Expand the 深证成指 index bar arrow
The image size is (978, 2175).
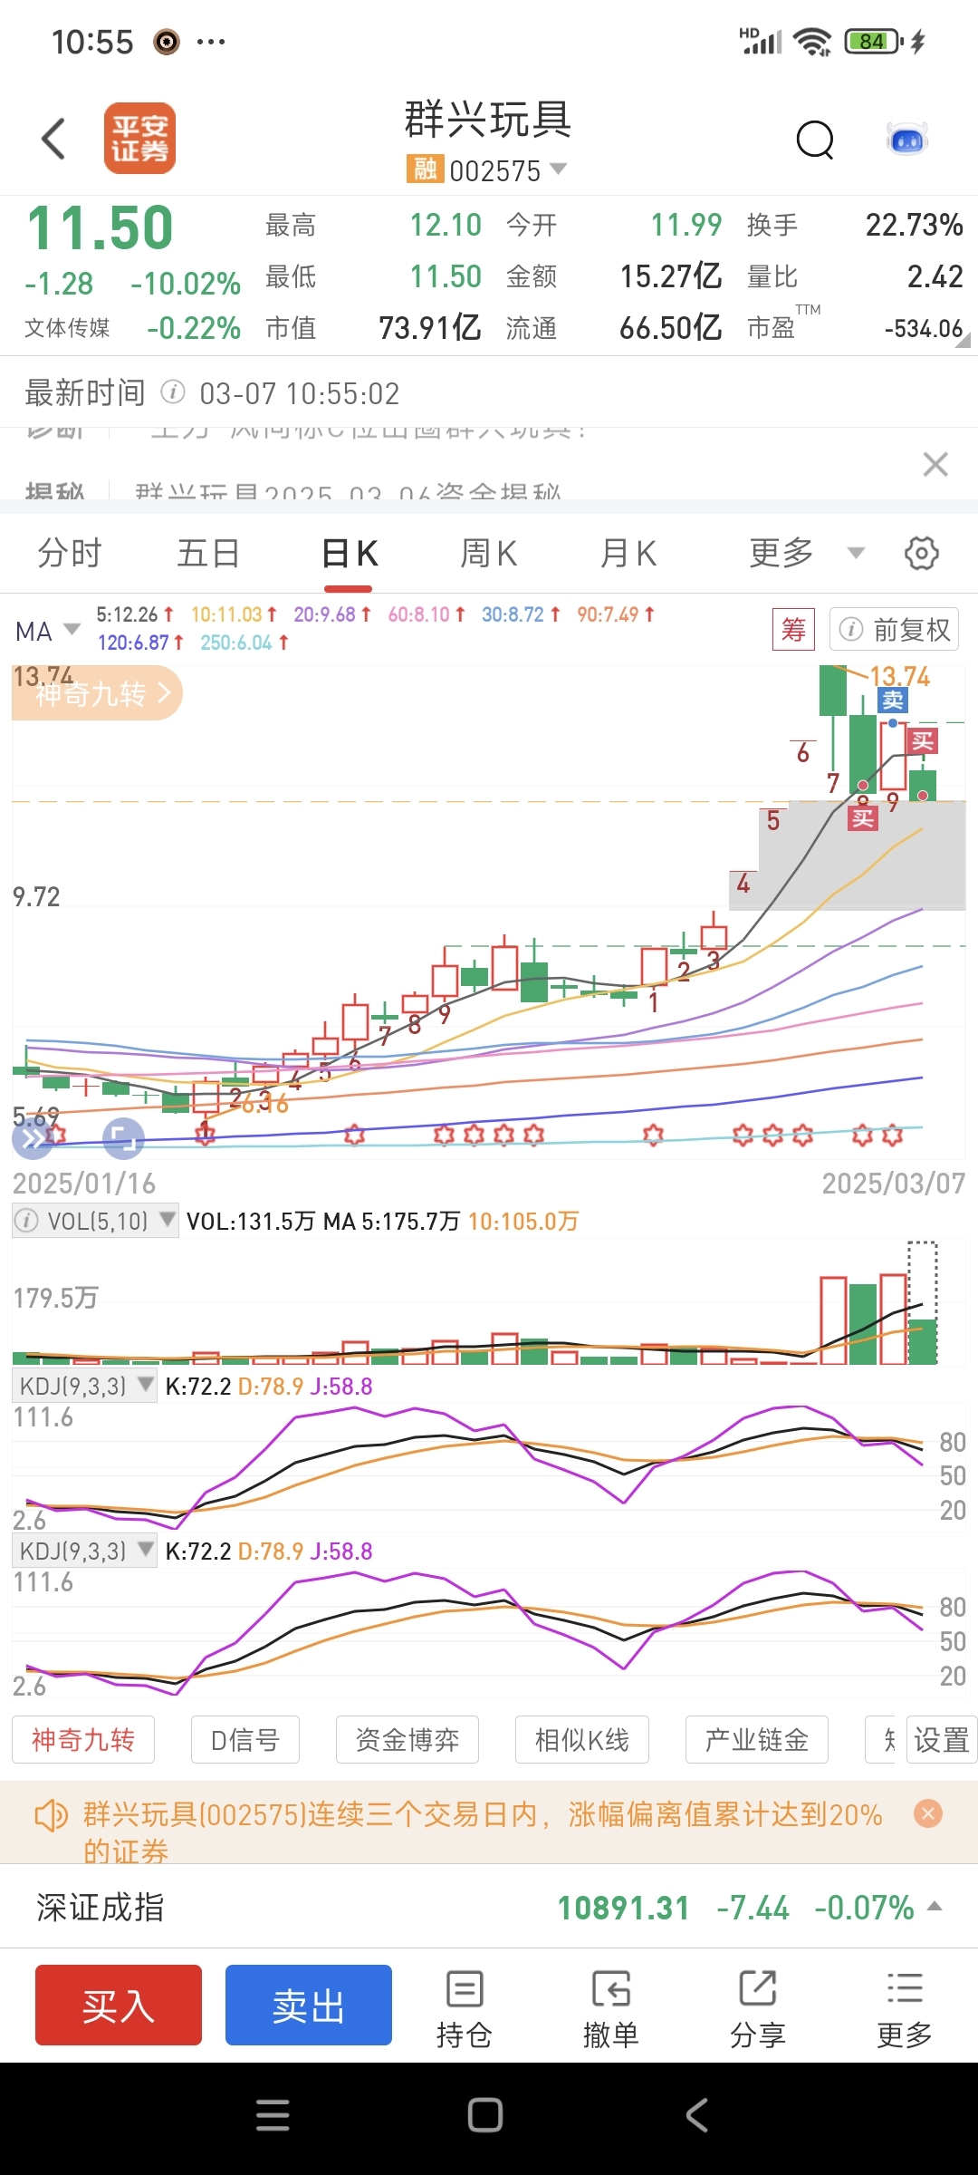pyautogui.click(x=935, y=1906)
